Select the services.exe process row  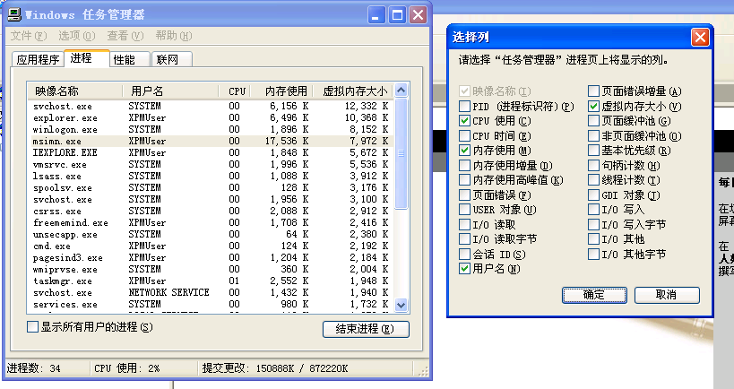(x=211, y=304)
